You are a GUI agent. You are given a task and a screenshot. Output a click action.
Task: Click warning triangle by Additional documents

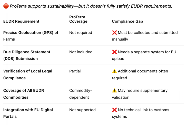click(x=114, y=71)
